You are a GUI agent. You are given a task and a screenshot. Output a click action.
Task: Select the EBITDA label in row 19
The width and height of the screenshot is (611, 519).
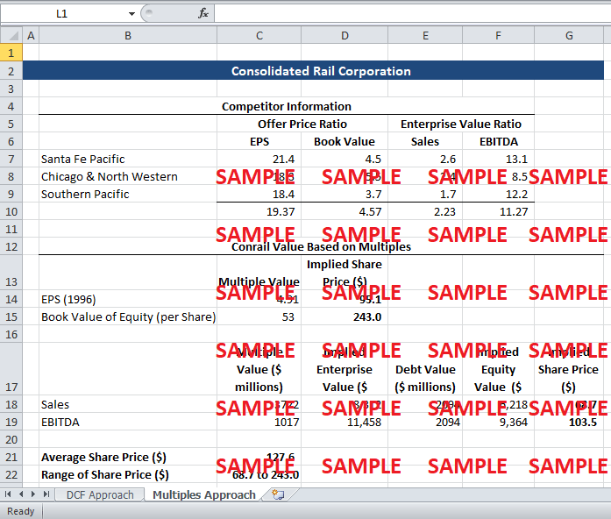point(128,422)
